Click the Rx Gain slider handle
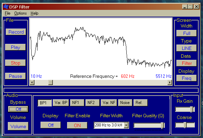Screen dimensions: 203x138 pyautogui.click(x=191, y=109)
